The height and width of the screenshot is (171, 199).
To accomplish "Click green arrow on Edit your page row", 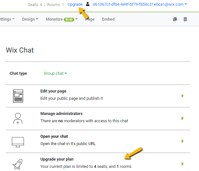I will (183, 96).
